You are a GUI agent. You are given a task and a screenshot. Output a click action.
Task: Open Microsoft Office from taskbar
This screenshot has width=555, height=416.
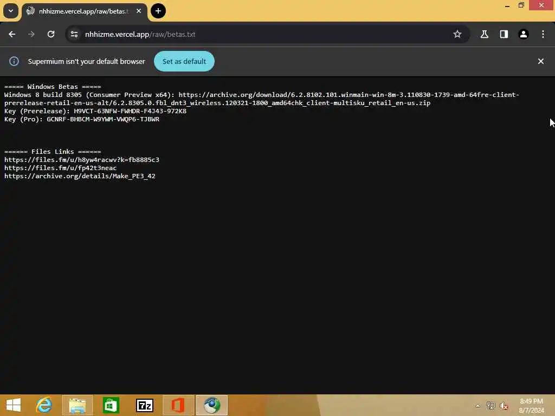click(x=178, y=405)
